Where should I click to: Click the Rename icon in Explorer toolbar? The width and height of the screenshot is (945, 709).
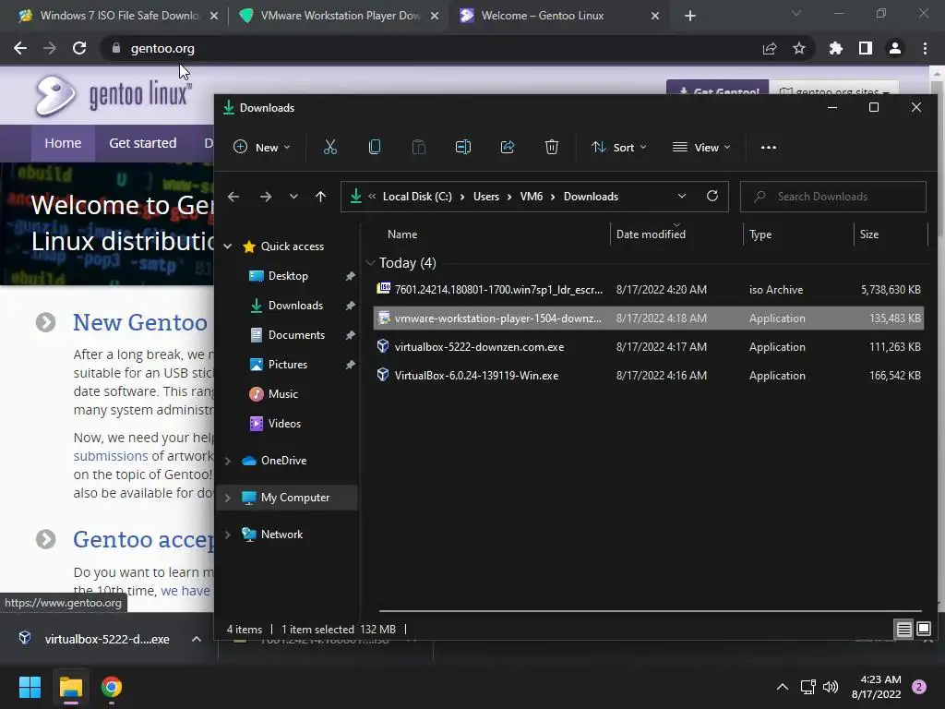pyautogui.click(x=463, y=147)
